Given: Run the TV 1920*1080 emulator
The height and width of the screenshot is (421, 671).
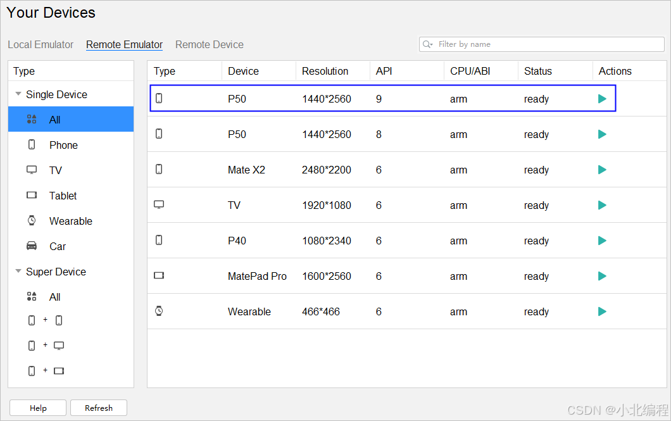Looking at the screenshot, I should (x=602, y=205).
